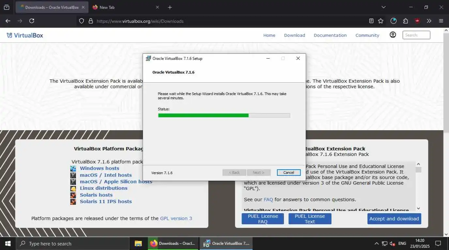Click the Solaris hosts platform icon
449x250 pixels.
point(73,195)
